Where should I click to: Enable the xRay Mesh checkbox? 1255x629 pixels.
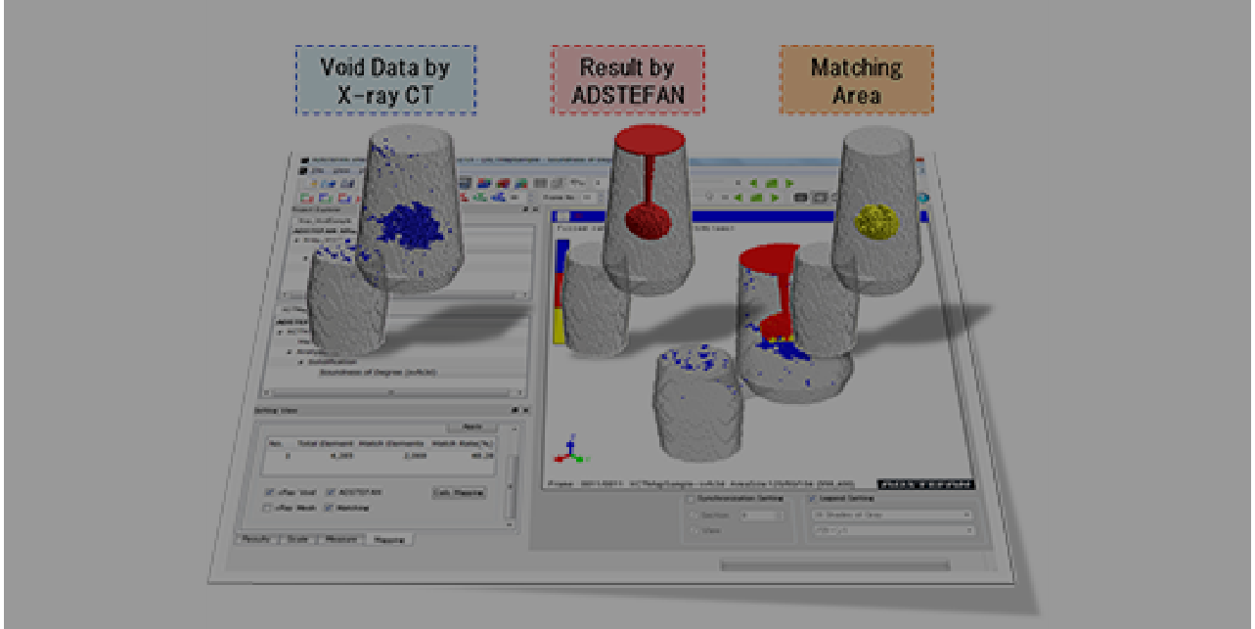coord(266,509)
